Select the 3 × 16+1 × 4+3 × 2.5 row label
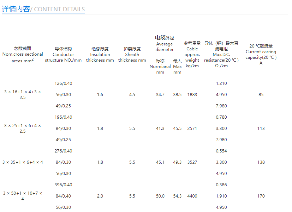292x212 pixels. pyautogui.click(x=23, y=94)
